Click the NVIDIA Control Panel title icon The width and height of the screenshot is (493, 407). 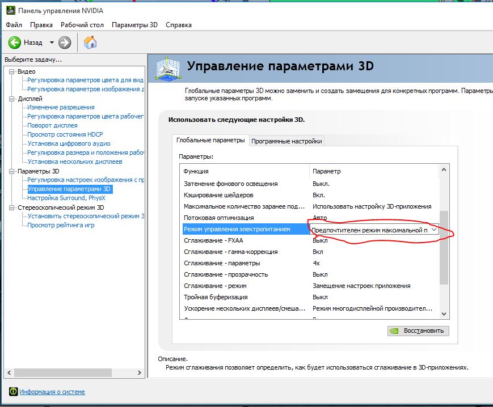tap(10, 11)
